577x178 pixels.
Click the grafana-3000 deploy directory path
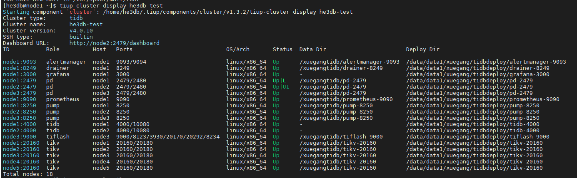(x=477, y=74)
